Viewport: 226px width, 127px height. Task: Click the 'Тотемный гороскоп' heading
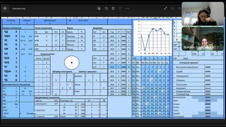tap(189, 63)
